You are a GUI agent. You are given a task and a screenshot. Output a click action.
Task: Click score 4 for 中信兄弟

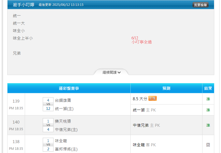(48, 129)
